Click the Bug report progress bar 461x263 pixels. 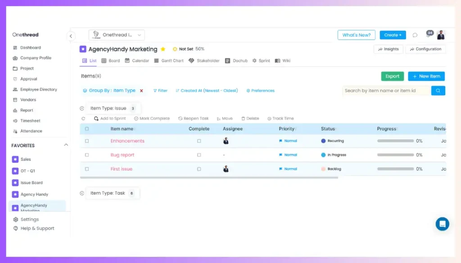click(395, 155)
